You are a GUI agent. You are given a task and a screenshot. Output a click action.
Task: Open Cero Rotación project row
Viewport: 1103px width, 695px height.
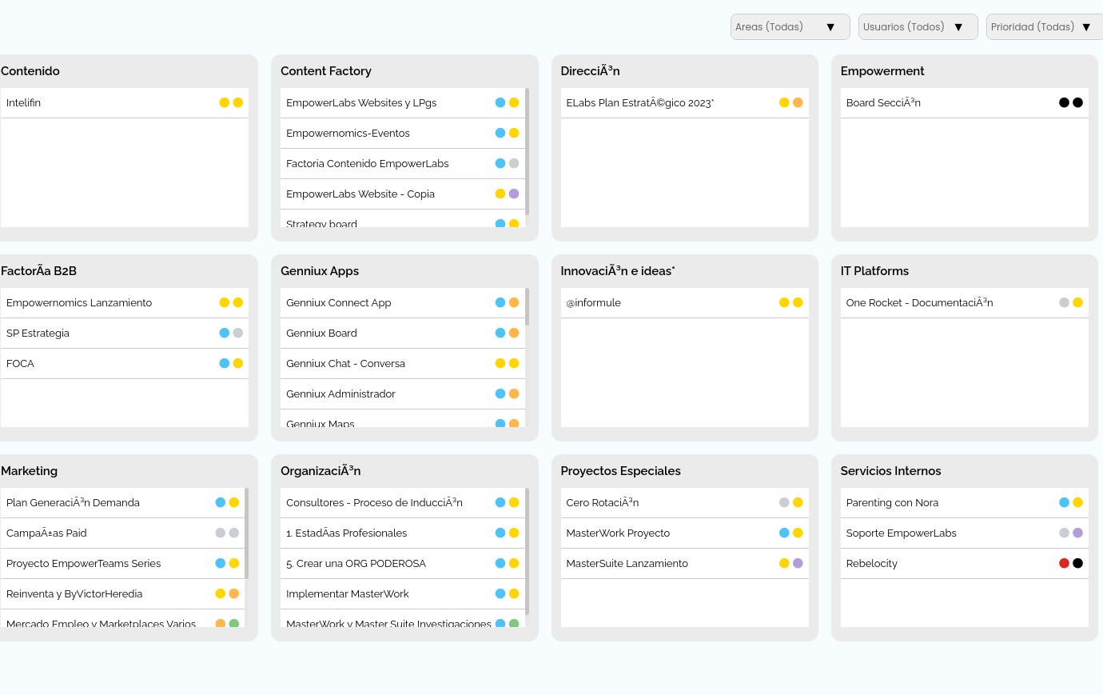click(685, 502)
